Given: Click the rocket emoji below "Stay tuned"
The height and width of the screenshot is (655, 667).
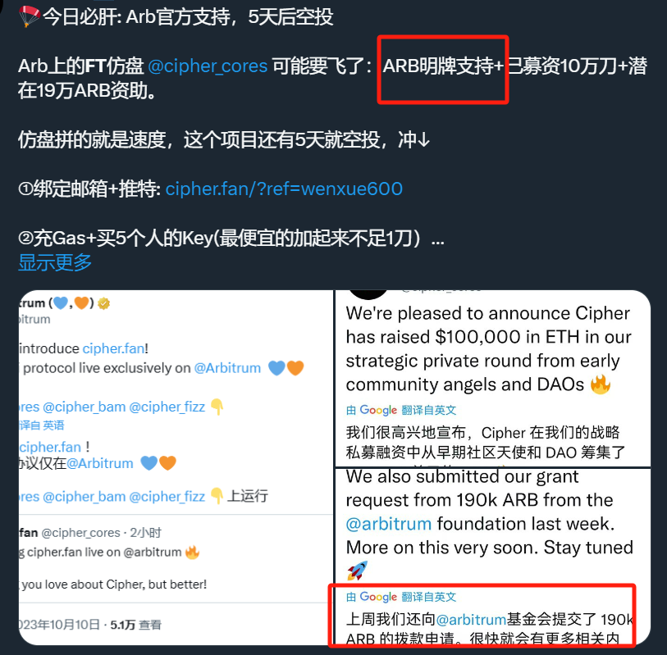Looking at the screenshot, I should coord(357,571).
